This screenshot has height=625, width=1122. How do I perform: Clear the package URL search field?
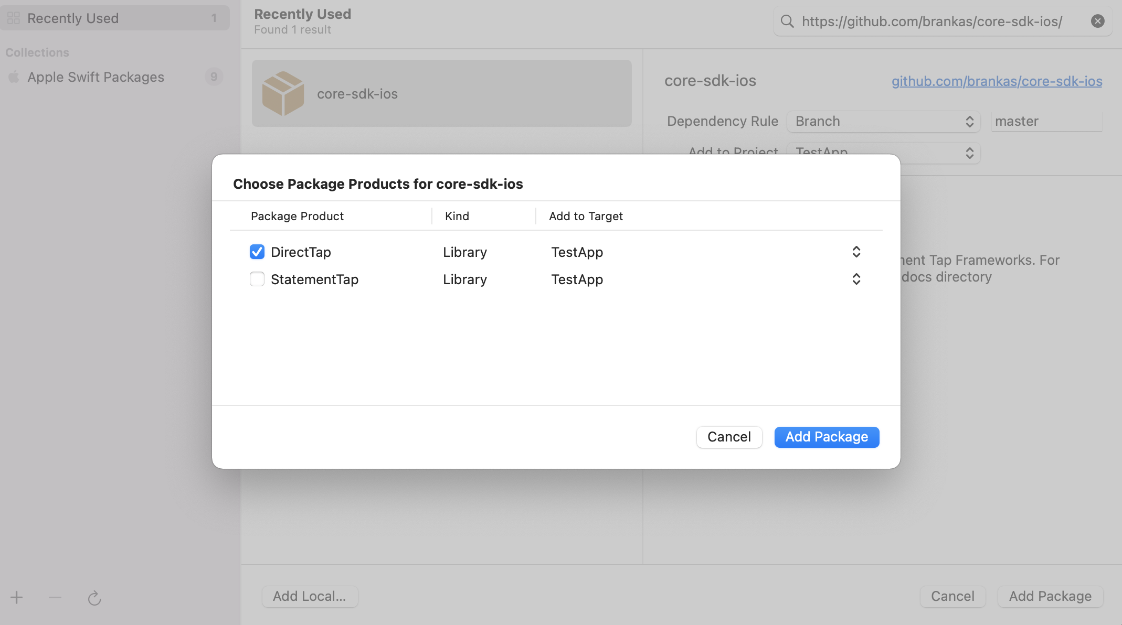[x=1097, y=21]
